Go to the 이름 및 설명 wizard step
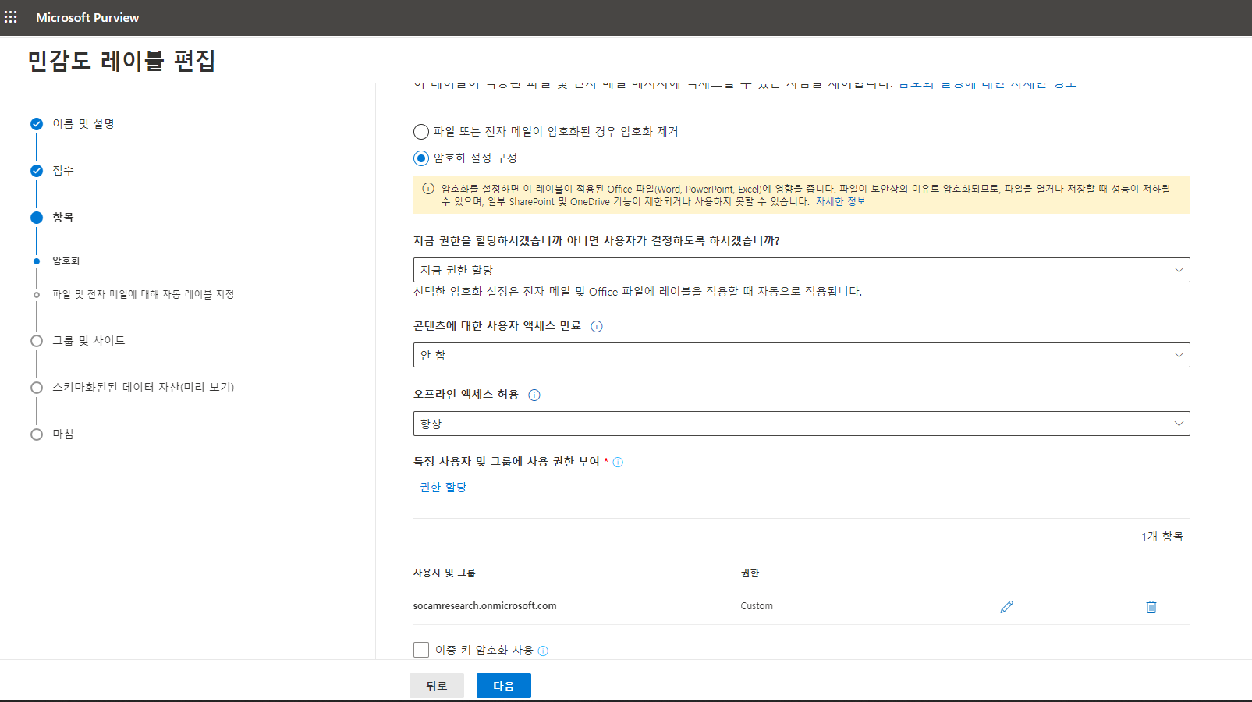This screenshot has width=1252, height=702. coord(83,124)
